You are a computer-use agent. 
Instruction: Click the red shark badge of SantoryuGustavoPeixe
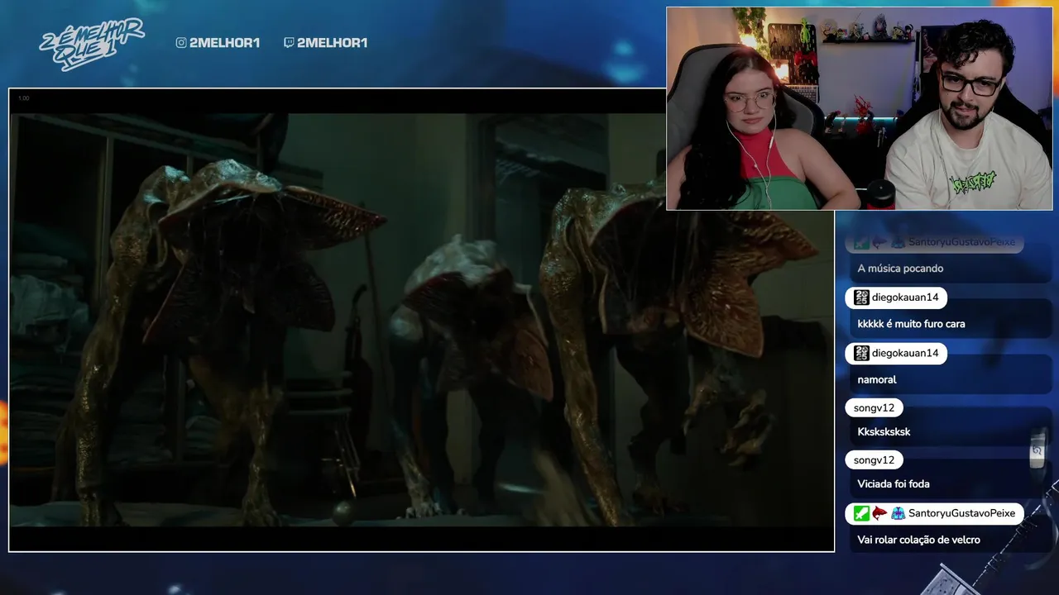point(879,513)
